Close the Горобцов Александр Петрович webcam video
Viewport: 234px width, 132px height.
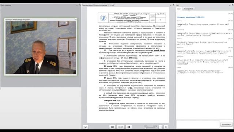click(76, 19)
